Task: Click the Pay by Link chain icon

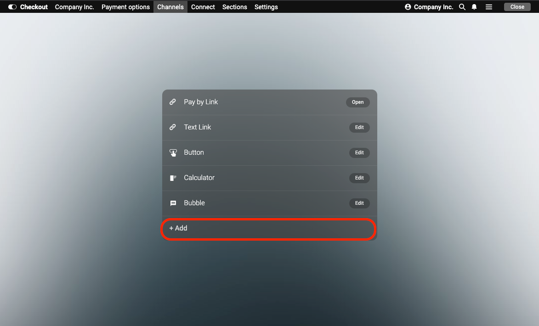Action: (x=173, y=102)
